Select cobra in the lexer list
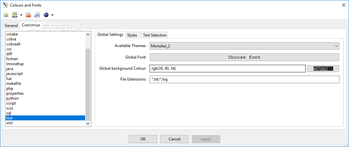Screen dimensions: 349x147 (45, 39)
